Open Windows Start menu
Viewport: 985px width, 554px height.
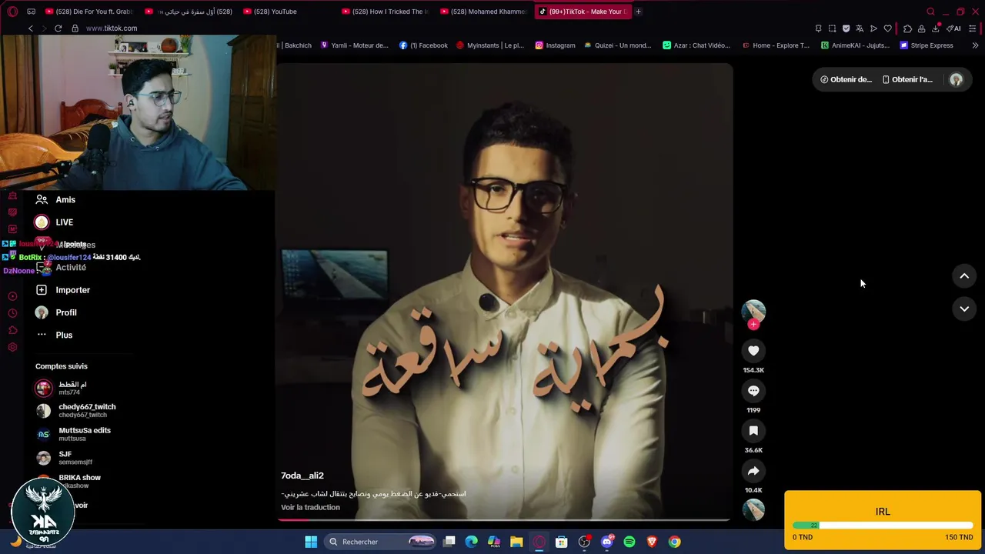tap(311, 542)
